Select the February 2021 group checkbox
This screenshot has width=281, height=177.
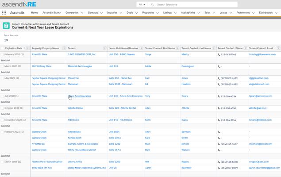click(2, 132)
